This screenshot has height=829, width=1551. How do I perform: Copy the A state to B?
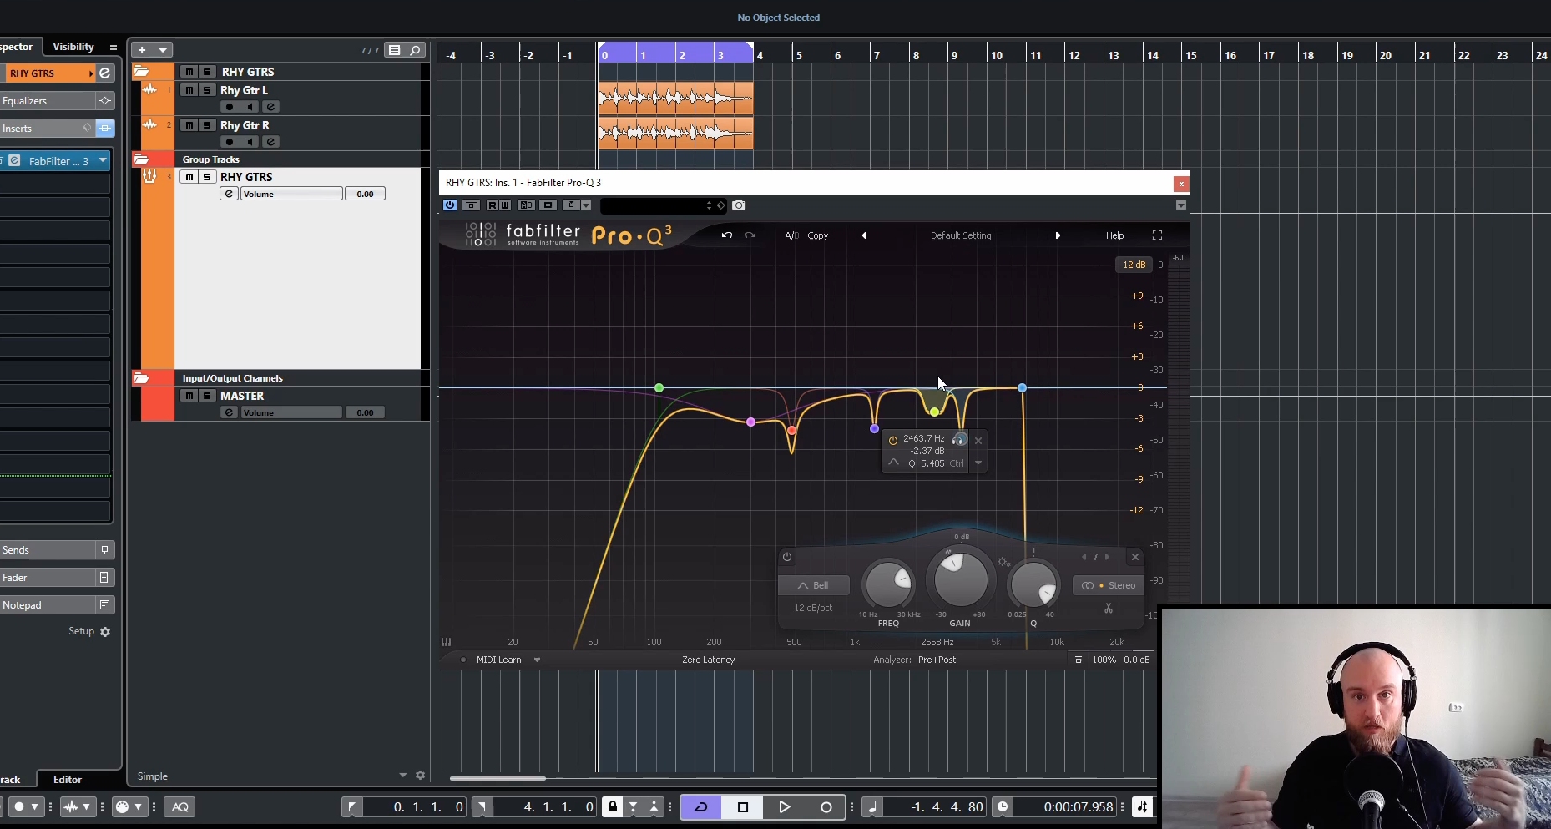point(818,235)
